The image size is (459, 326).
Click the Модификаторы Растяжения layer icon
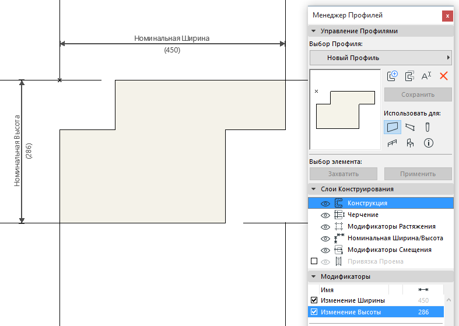click(339, 226)
